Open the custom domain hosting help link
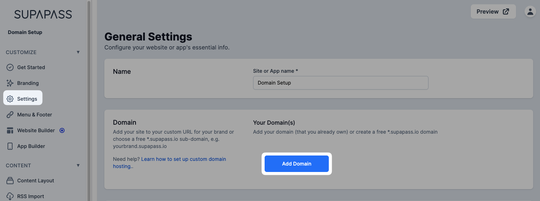 click(169, 163)
